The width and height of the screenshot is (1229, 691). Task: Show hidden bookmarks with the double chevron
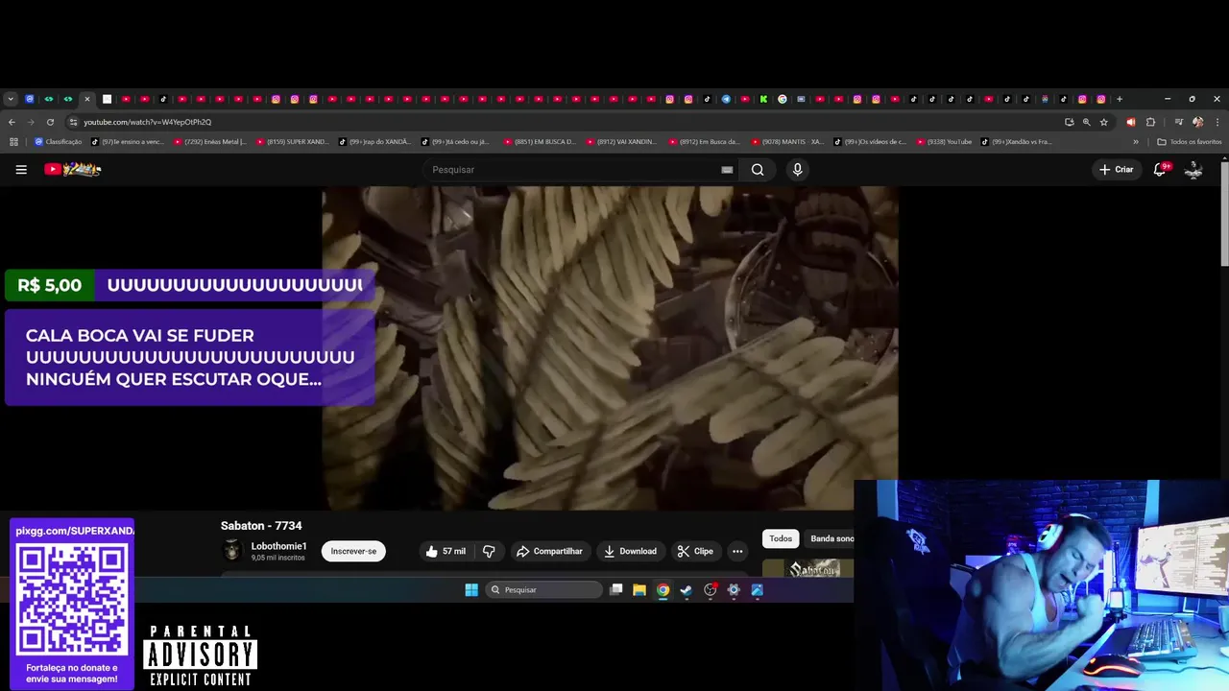[1136, 142]
